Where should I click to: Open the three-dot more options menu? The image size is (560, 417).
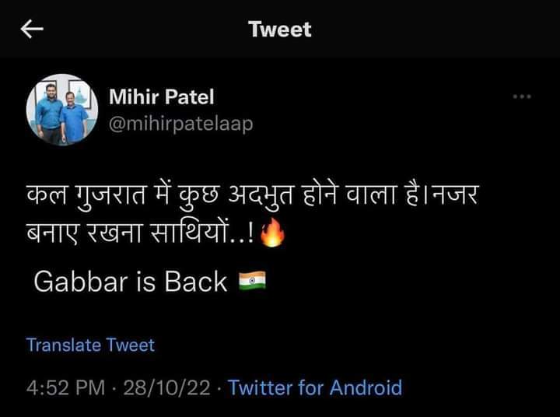[x=522, y=96]
